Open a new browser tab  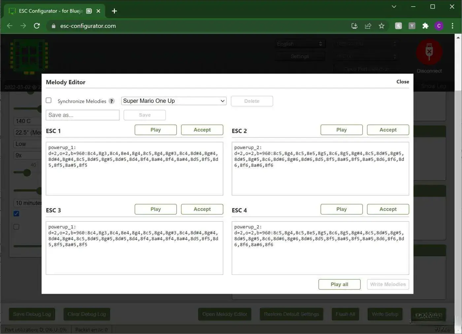point(114,11)
